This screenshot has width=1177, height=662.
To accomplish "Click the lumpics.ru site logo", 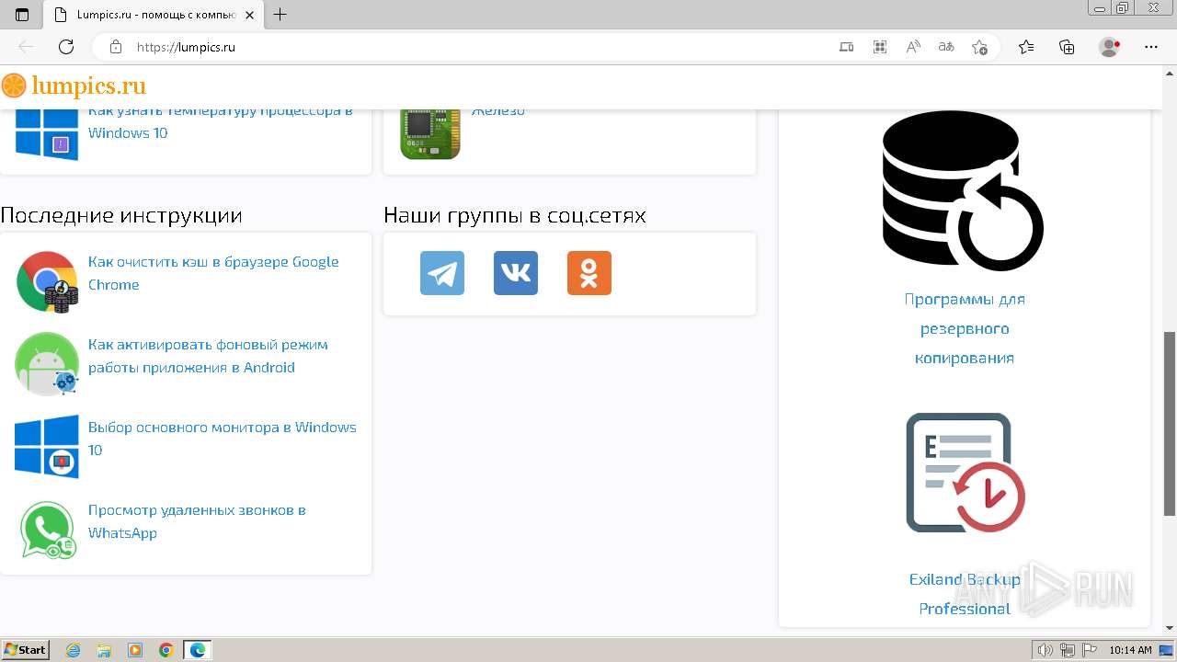I will point(74,86).
